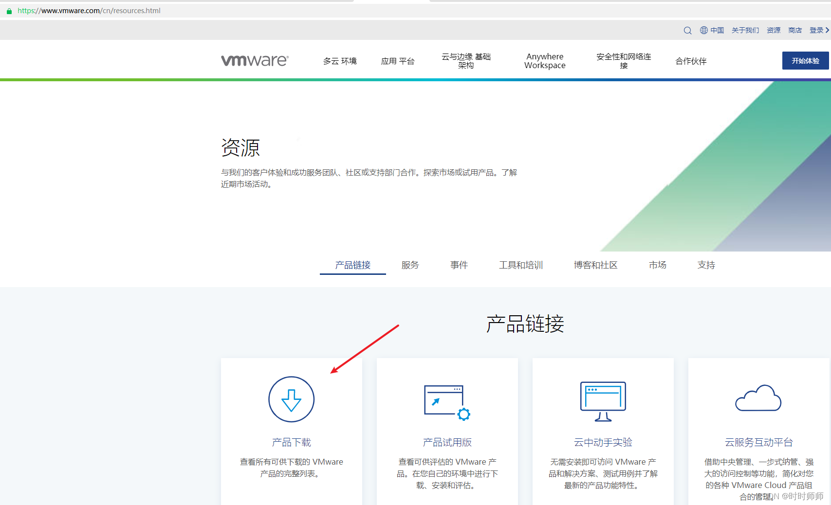
Task: Open the 合作伙伴 navigation menu
Action: (691, 61)
